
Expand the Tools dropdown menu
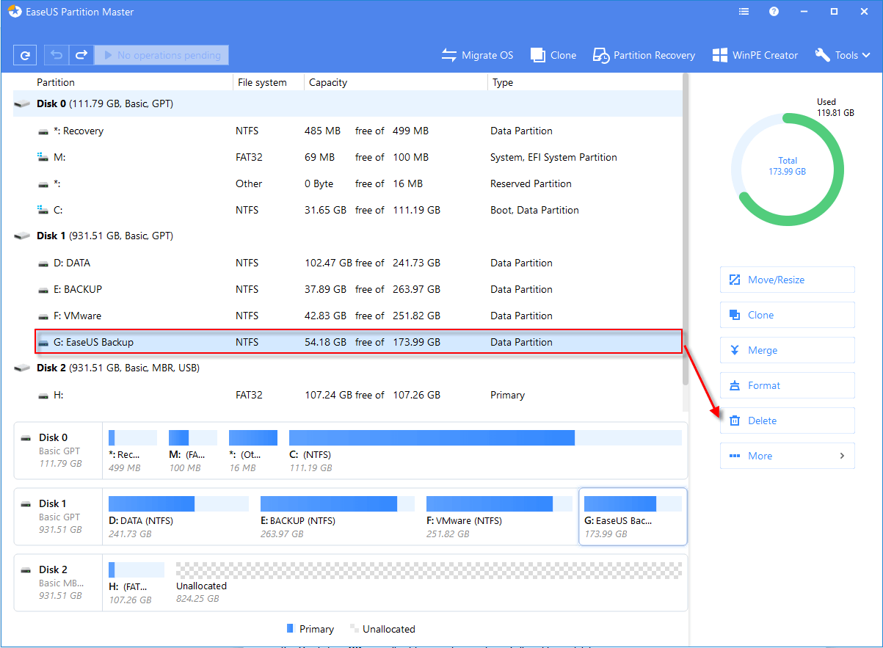(x=843, y=55)
